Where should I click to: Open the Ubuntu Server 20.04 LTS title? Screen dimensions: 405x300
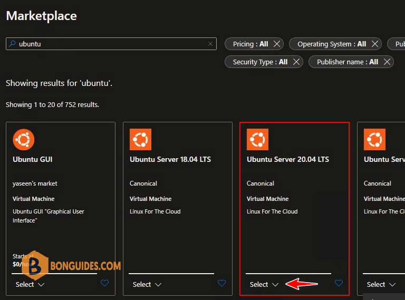coord(288,159)
